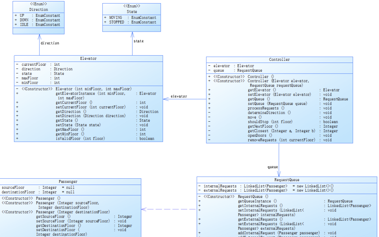The height and width of the screenshot is (237, 379).
Task: Select the getCurrentFloor () operation
Action: point(81,102)
